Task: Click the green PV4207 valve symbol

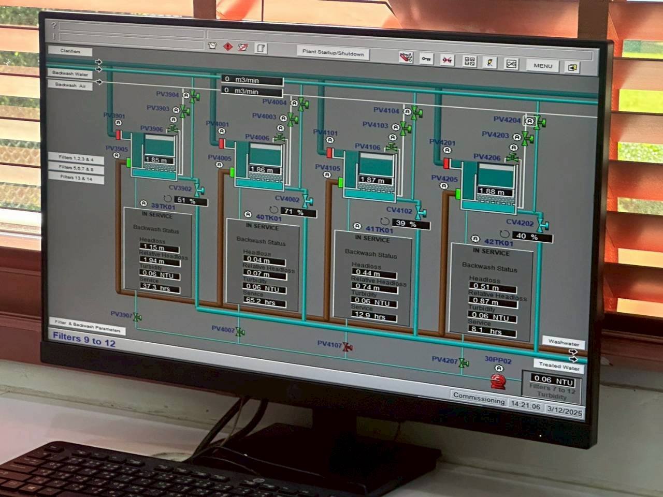Action: click(x=464, y=363)
